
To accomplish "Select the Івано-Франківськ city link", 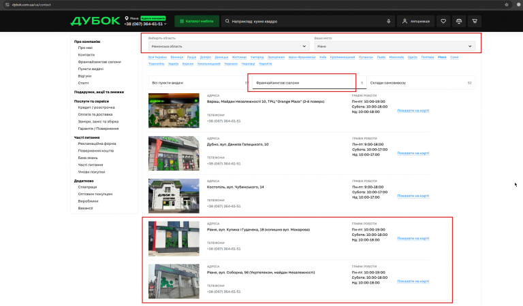I will tap(302, 57).
